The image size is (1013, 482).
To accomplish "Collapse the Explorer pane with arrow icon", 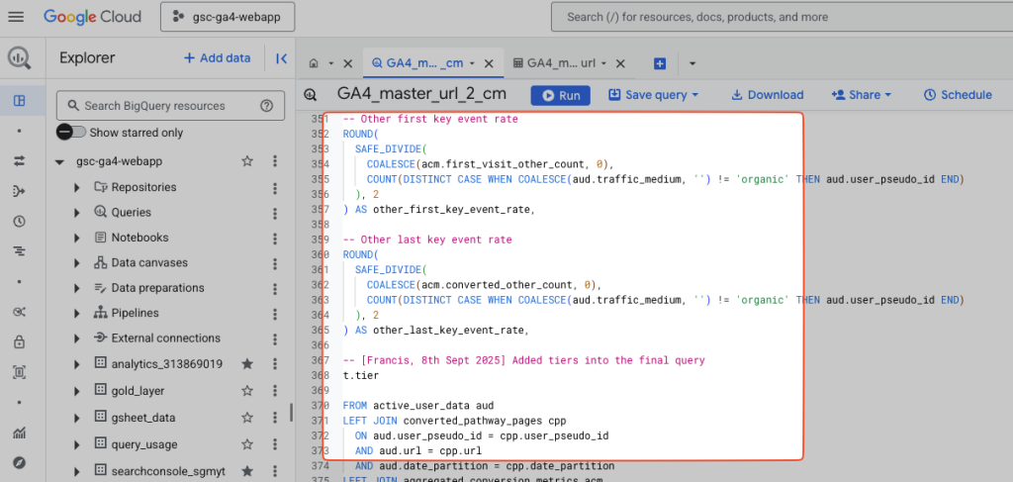I will [281, 58].
